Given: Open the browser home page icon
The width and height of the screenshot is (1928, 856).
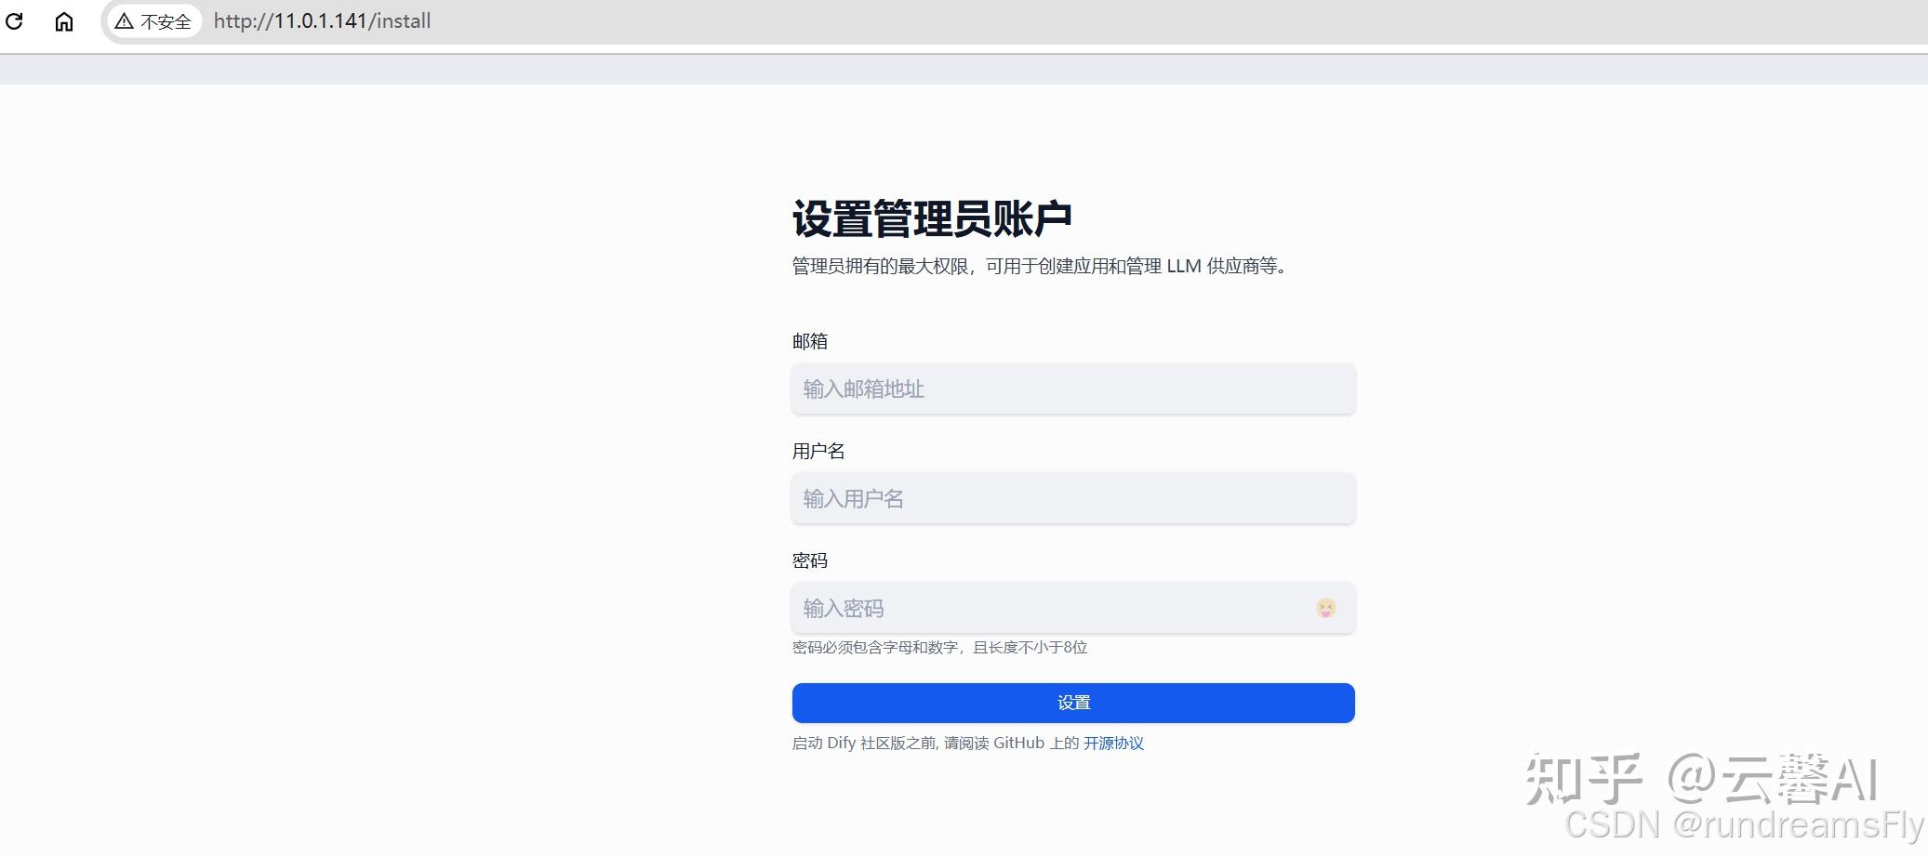Looking at the screenshot, I should (x=63, y=20).
